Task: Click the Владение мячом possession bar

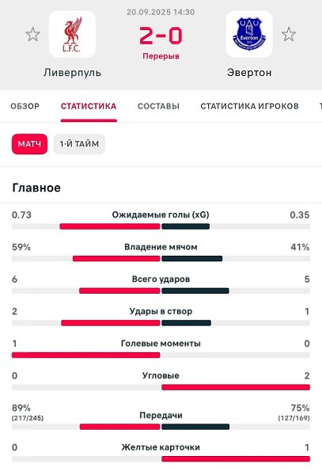Action: click(161, 258)
